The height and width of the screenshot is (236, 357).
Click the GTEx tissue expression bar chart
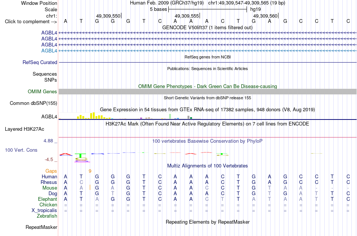click(129, 116)
